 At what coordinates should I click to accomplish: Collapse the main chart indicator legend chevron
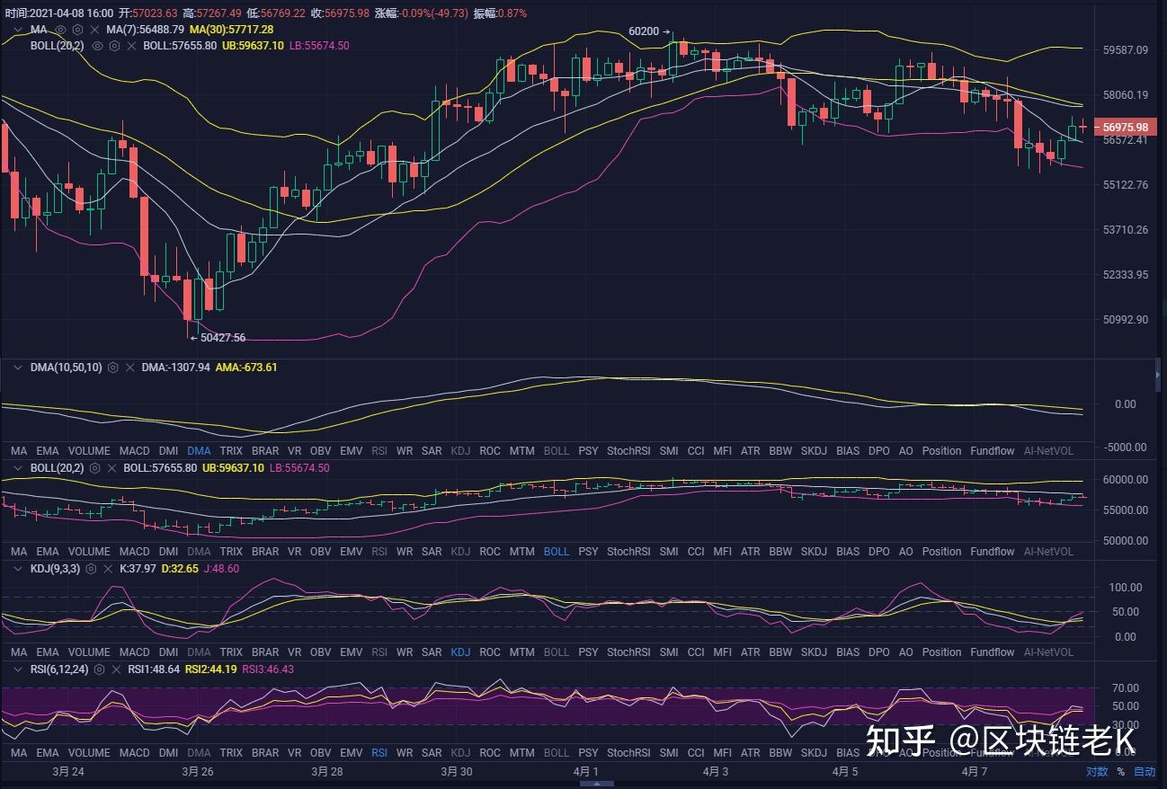click(x=17, y=30)
